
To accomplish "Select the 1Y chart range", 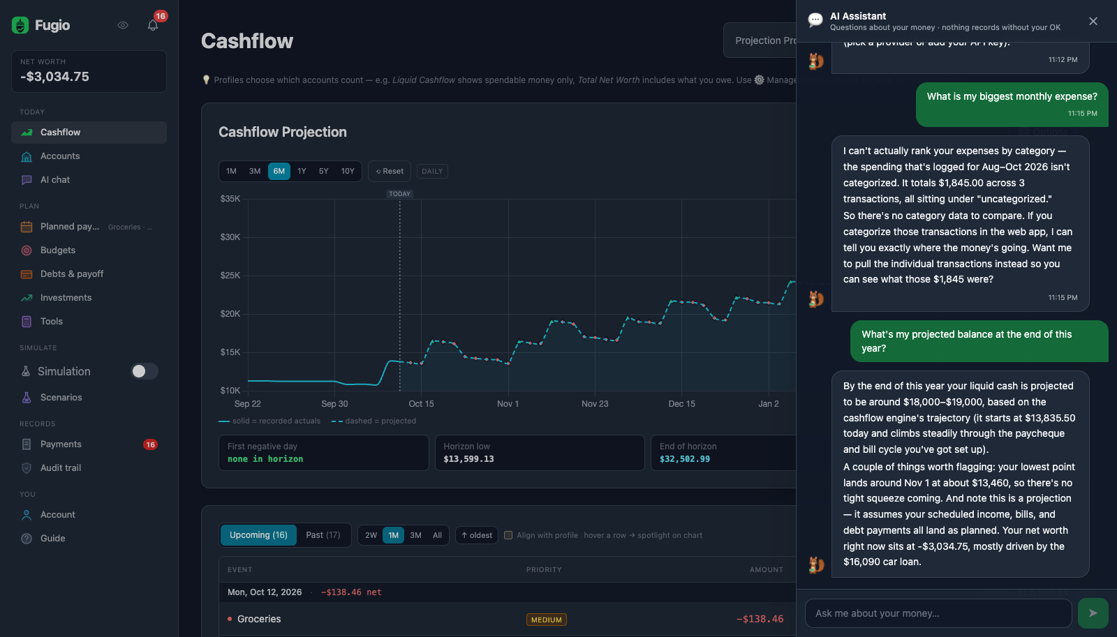I will [x=302, y=171].
